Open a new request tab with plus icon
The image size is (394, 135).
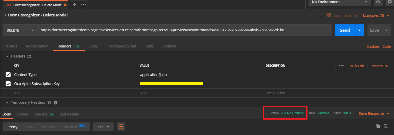click(x=74, y=5)
